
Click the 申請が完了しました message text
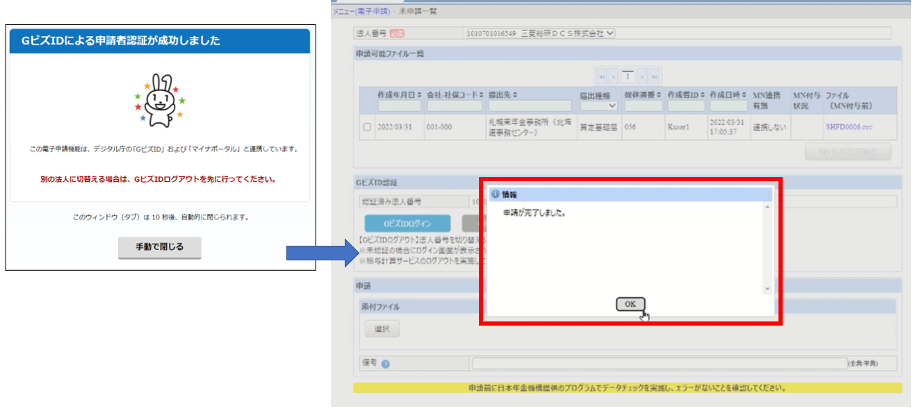point(534,213)
